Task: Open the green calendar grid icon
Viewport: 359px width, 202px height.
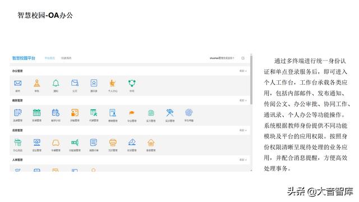Action: [36, 112]
